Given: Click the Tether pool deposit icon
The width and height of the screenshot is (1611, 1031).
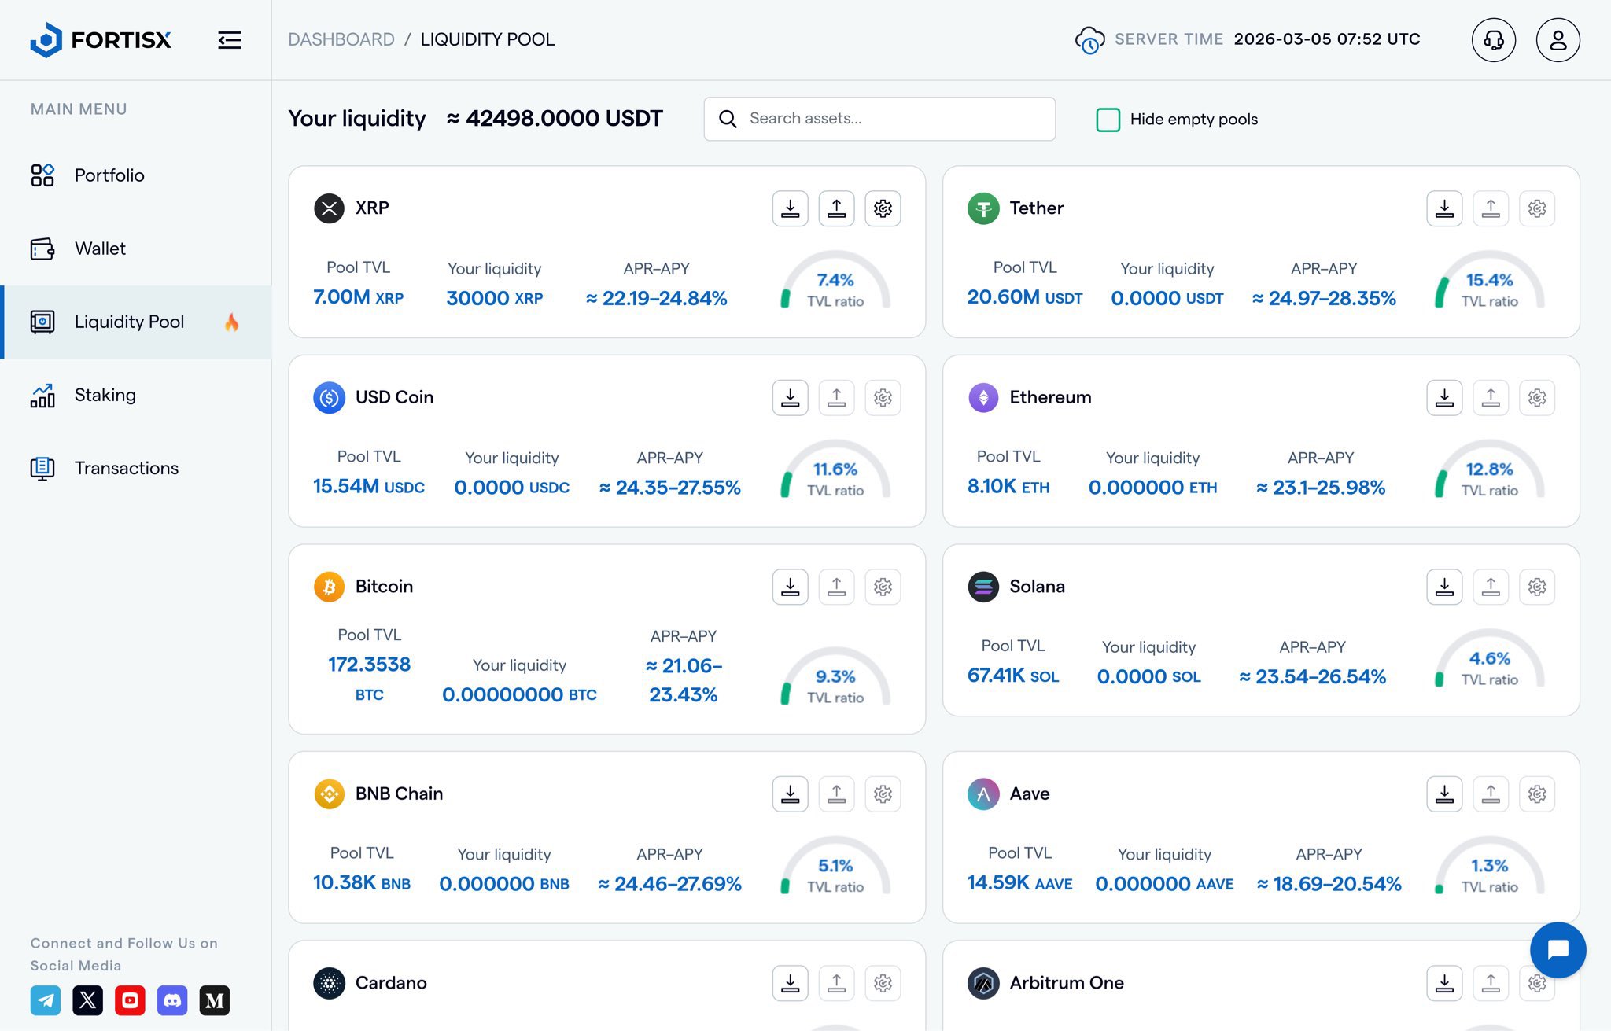Looking at the screenshot, I should [1444, 208].
